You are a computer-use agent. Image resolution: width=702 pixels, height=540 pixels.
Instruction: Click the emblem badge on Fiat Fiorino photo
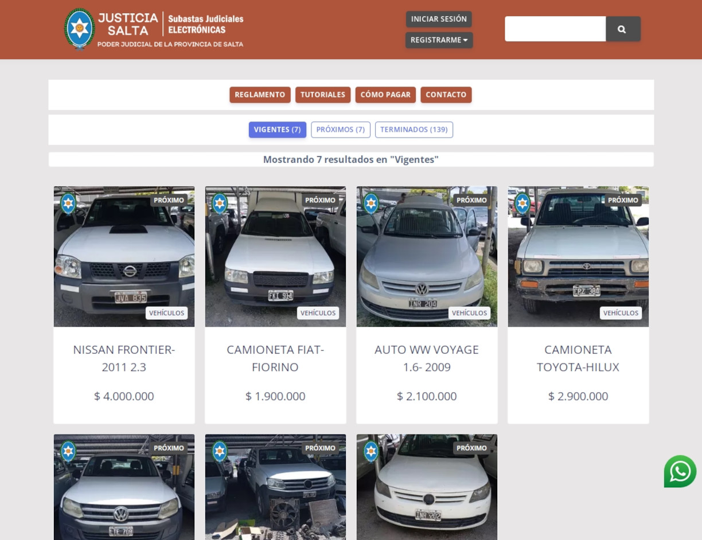tap(220, 203)
